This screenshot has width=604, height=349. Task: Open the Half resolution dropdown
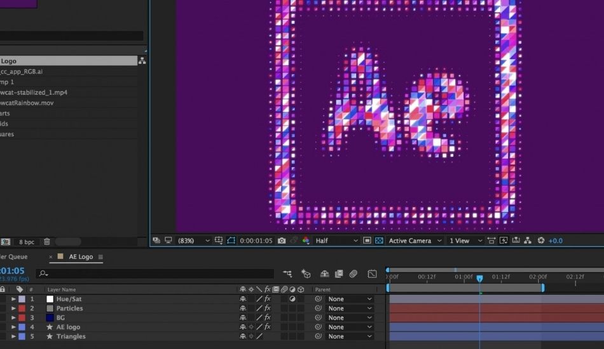(337, 241)
